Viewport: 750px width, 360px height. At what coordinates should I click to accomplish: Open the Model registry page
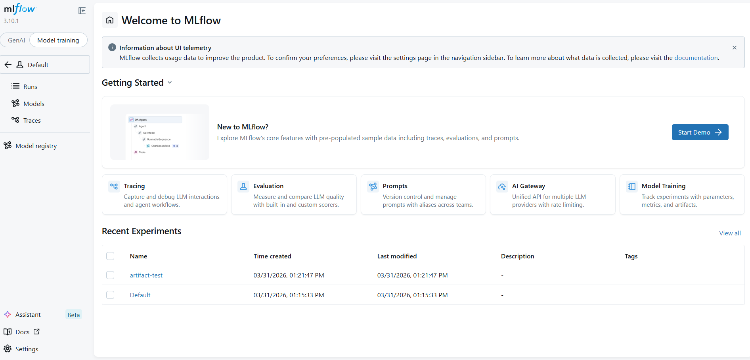(x=36, y=146)
